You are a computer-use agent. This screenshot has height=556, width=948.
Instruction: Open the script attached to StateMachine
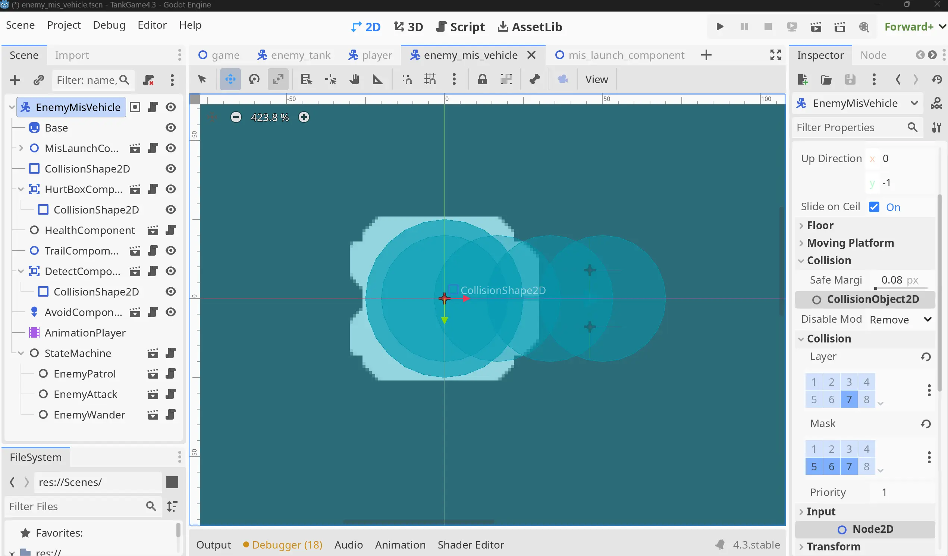pos(171,353)
